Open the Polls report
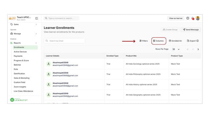This screenshot has height=118, width=210. [16, 69]
